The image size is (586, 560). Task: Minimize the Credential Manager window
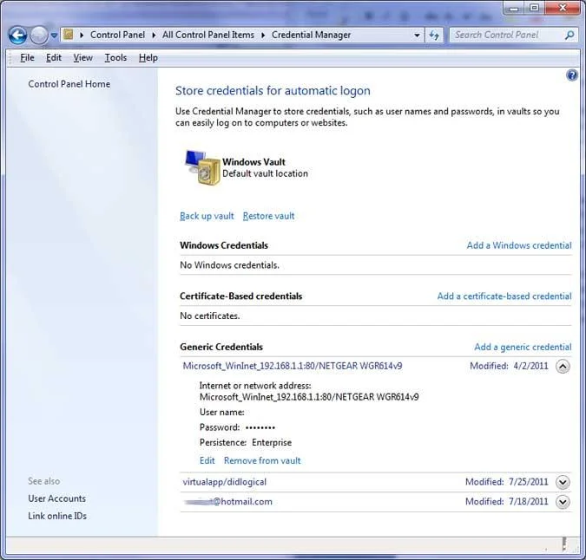(x=515, y=8)
